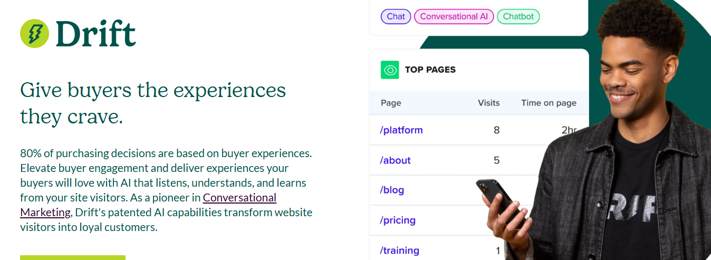Select the Chat tag pill
The width and height of the screenshot is (711, 260).
pyautogui.click(x=396, y=16)
